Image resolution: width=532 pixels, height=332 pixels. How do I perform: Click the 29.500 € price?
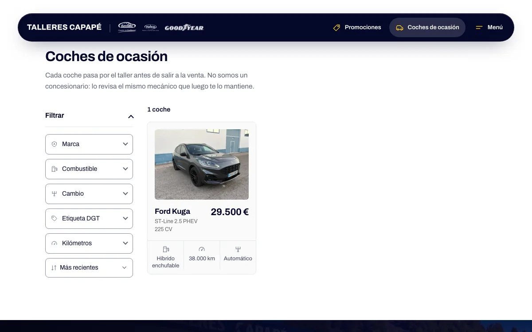(230, 212)
